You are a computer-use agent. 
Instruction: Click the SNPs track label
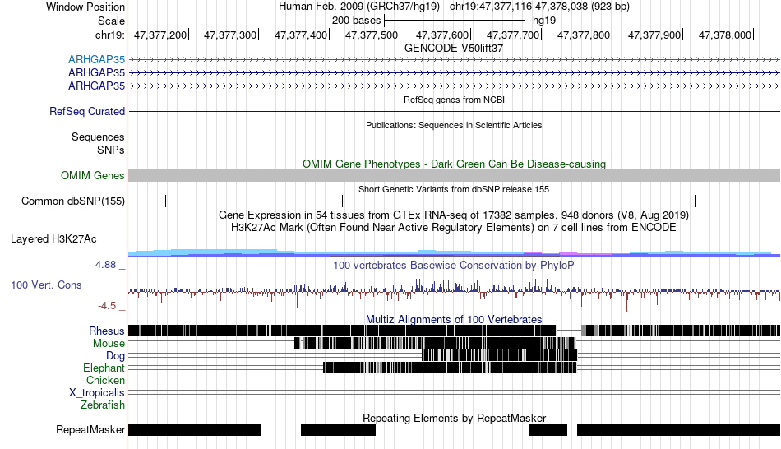pos(111,150)
